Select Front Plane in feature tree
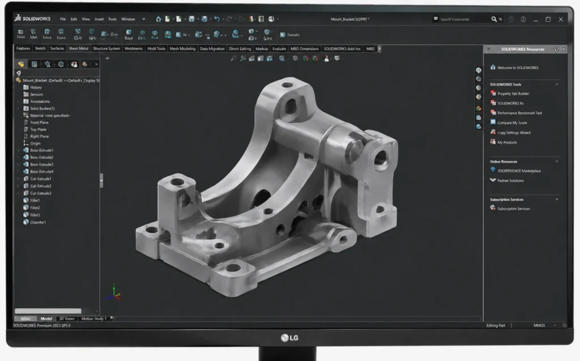This screenshot has width=580, height=361. pos(39,122)
